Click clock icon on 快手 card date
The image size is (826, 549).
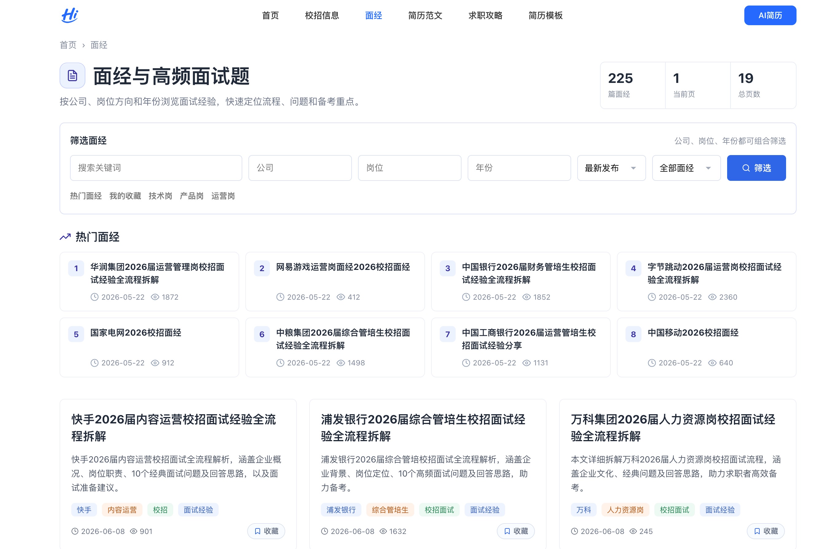click(75, 531)
